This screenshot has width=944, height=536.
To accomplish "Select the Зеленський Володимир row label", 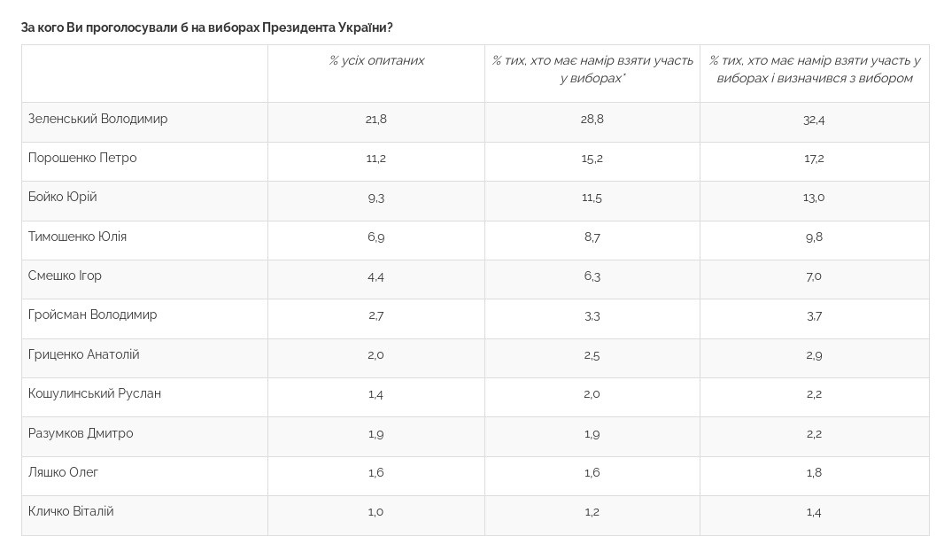I will 97,119.
